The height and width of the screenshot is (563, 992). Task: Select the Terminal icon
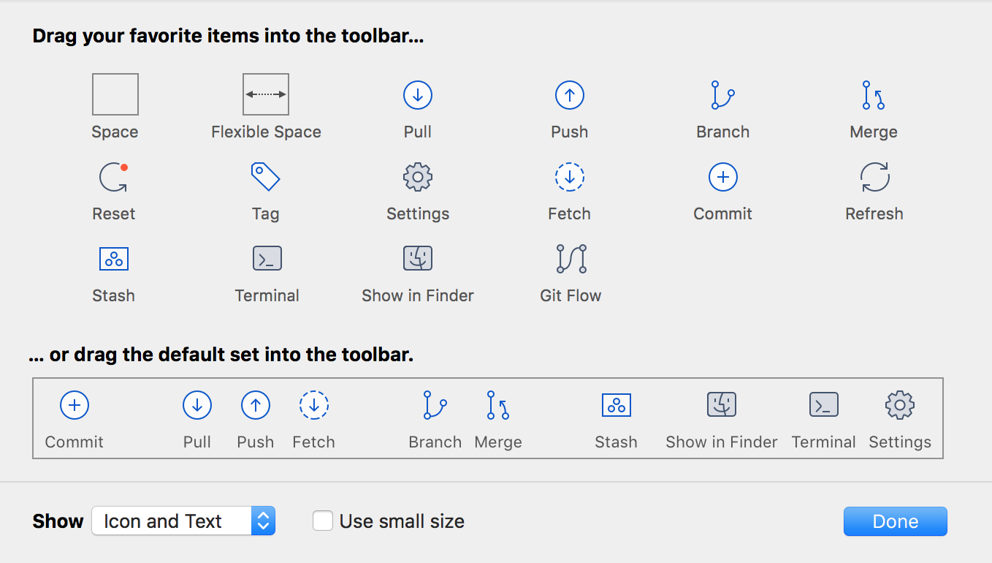click(267, 258)
